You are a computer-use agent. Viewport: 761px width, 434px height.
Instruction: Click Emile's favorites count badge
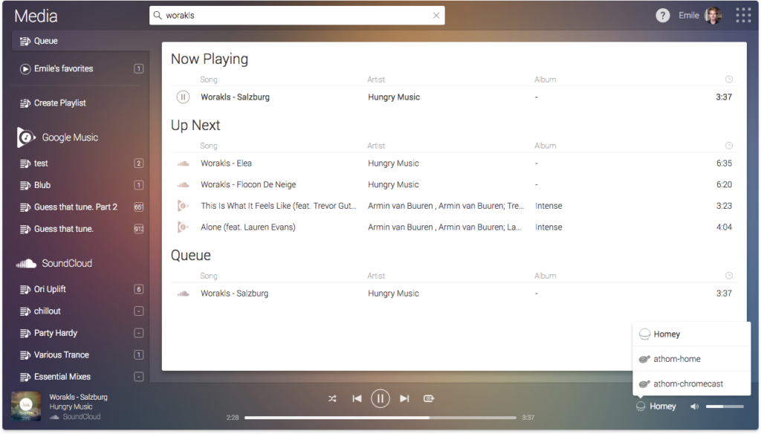139,68
